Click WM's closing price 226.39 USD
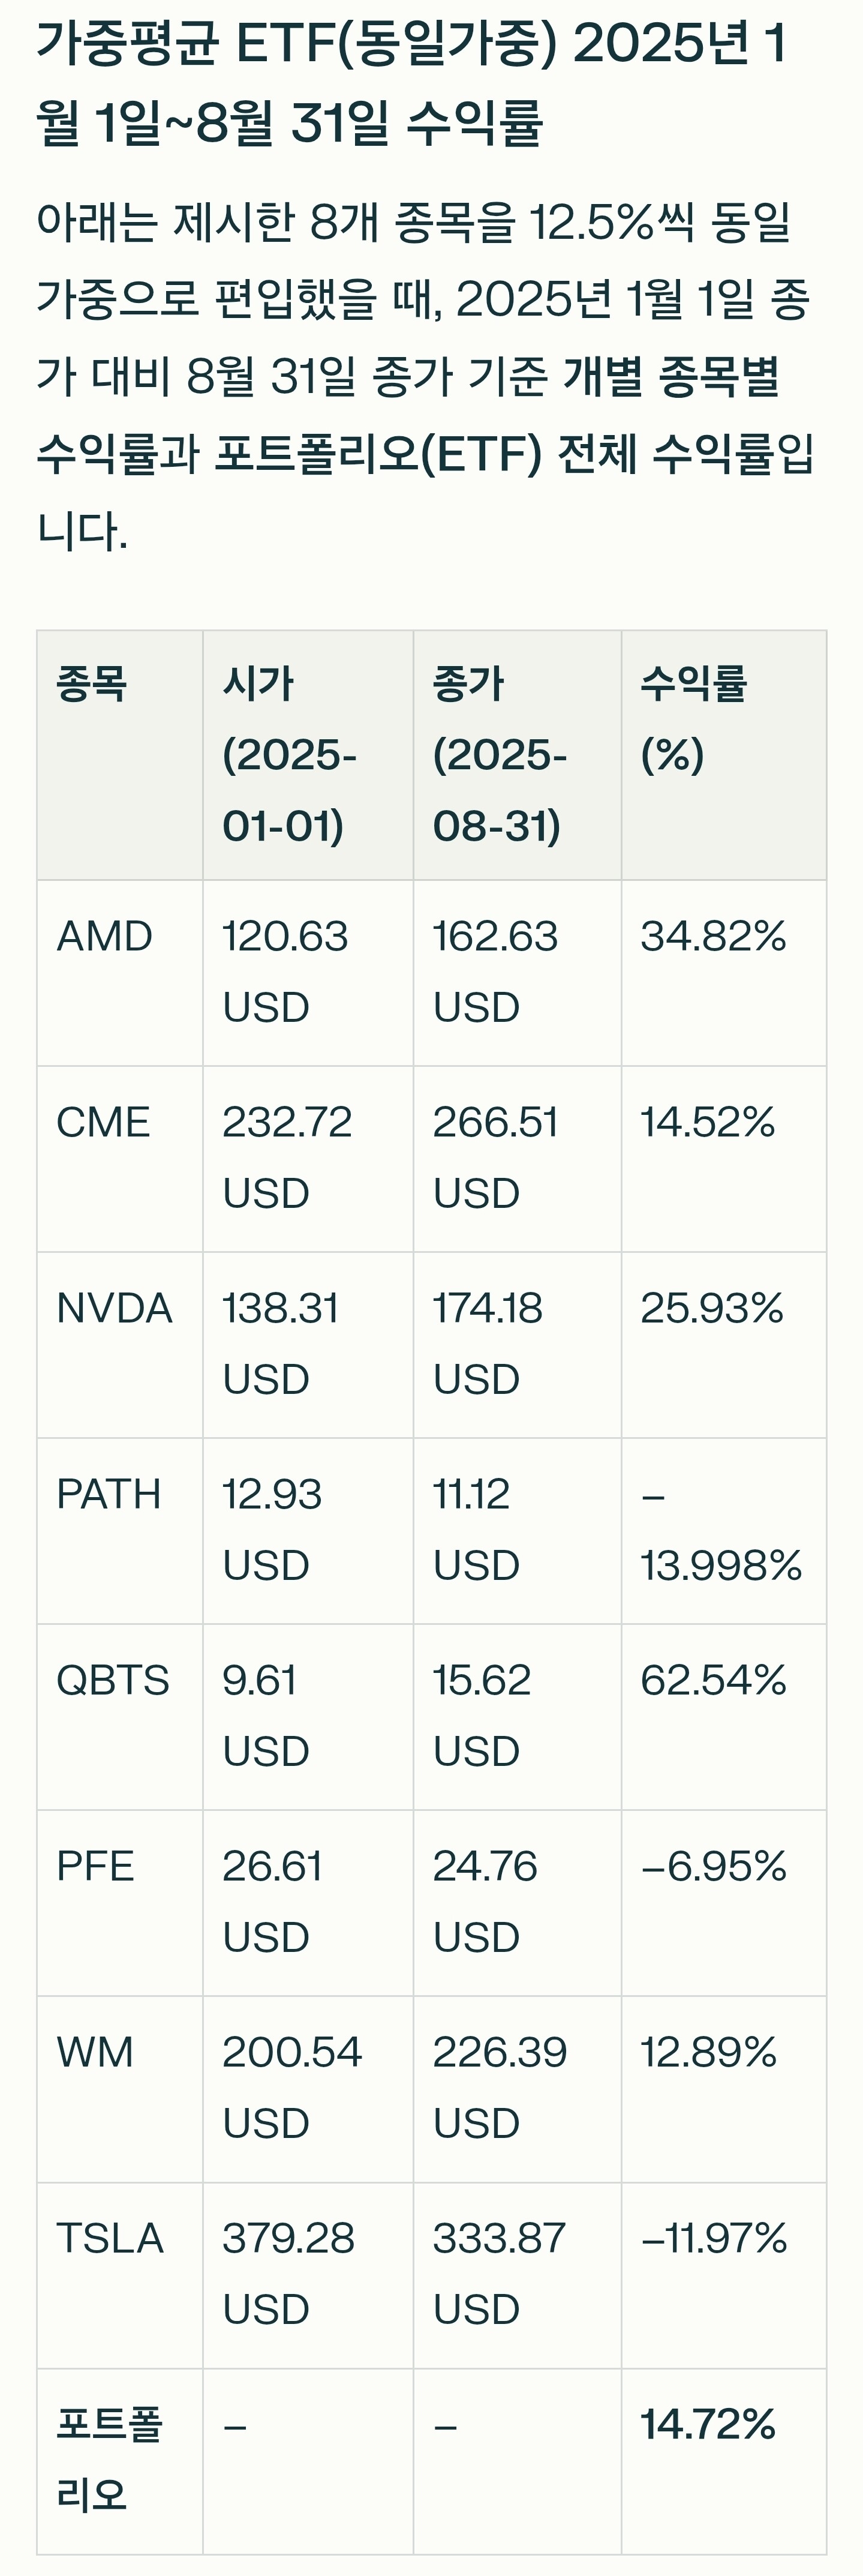This screenshot has height=2576, width=863. 499,2087
